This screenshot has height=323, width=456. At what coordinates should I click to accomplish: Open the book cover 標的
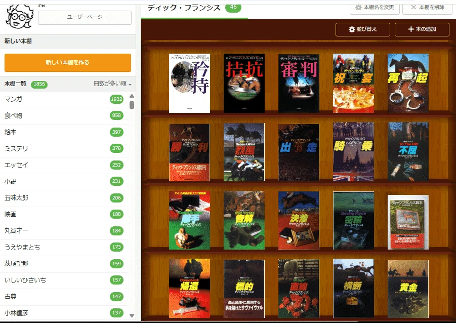(244, 289)
